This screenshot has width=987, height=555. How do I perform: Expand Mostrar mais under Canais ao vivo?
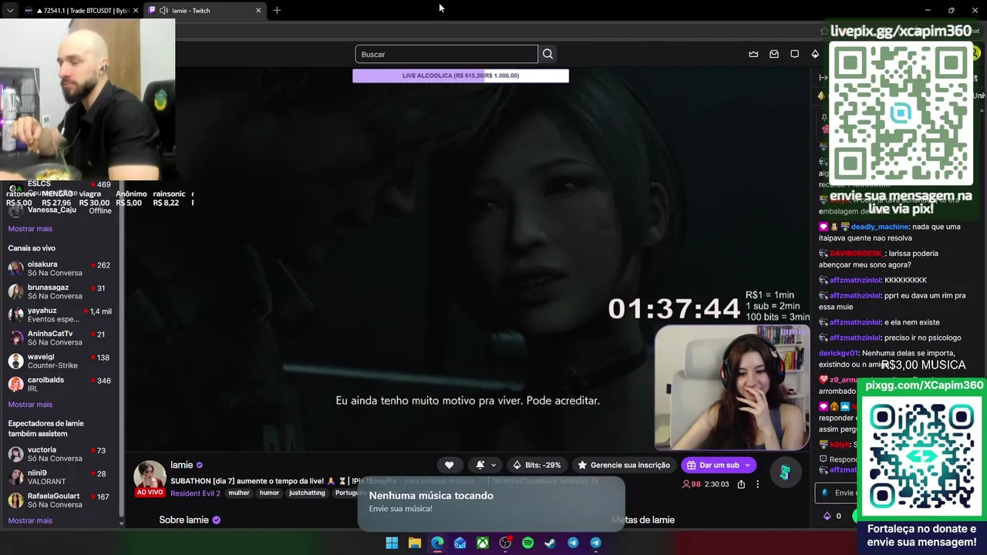pos(30,405)
